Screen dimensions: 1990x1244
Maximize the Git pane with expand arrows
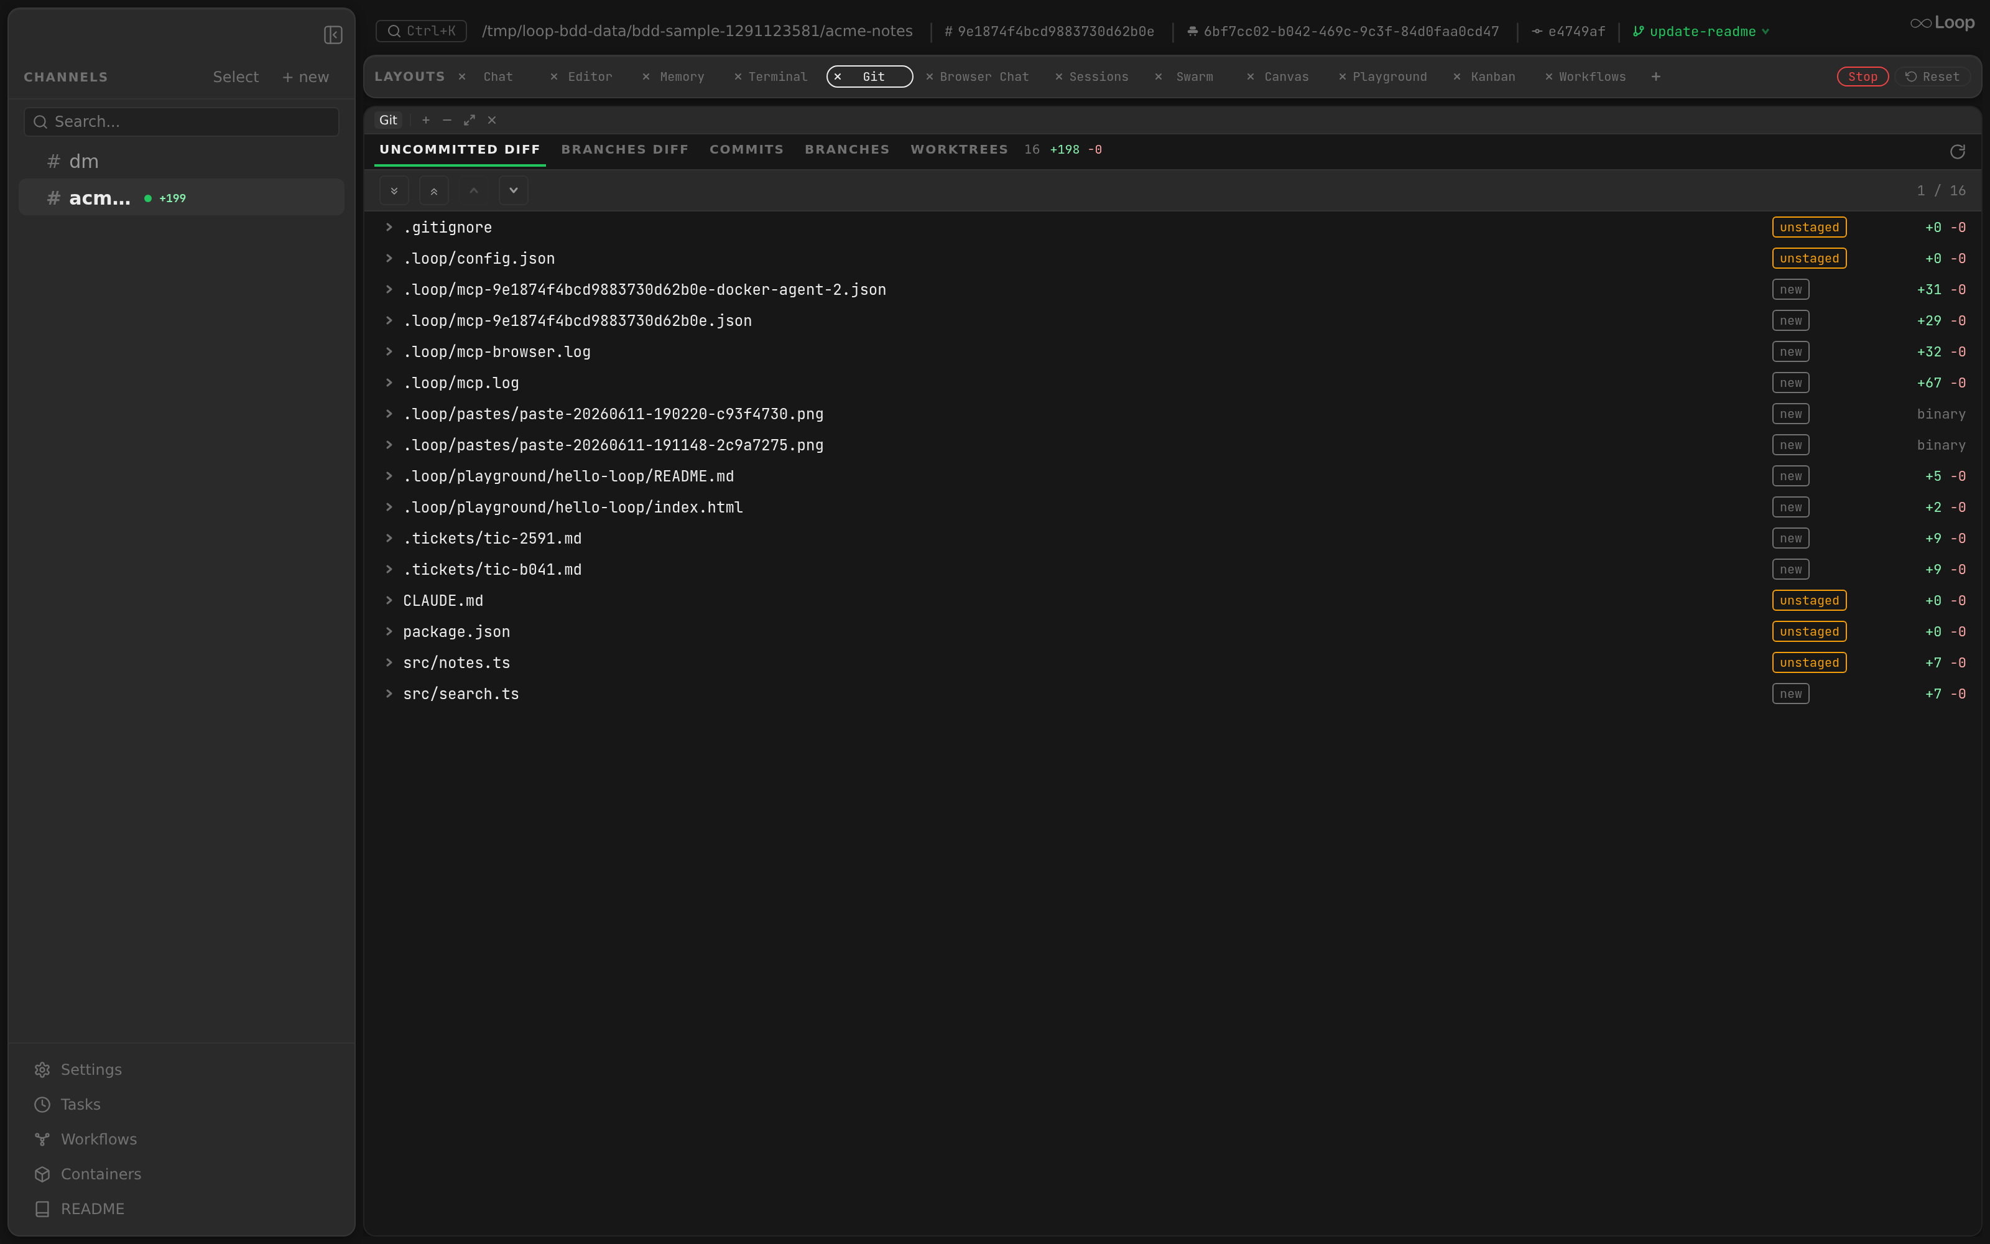click(x=470, y=120)
